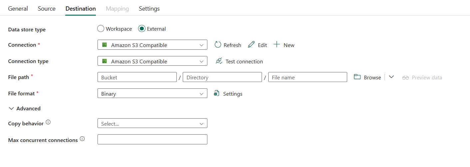Select the Workspace data store type
Image resolution: width=470 pixels, height=167 pixels.
click(x=101, y=29)
